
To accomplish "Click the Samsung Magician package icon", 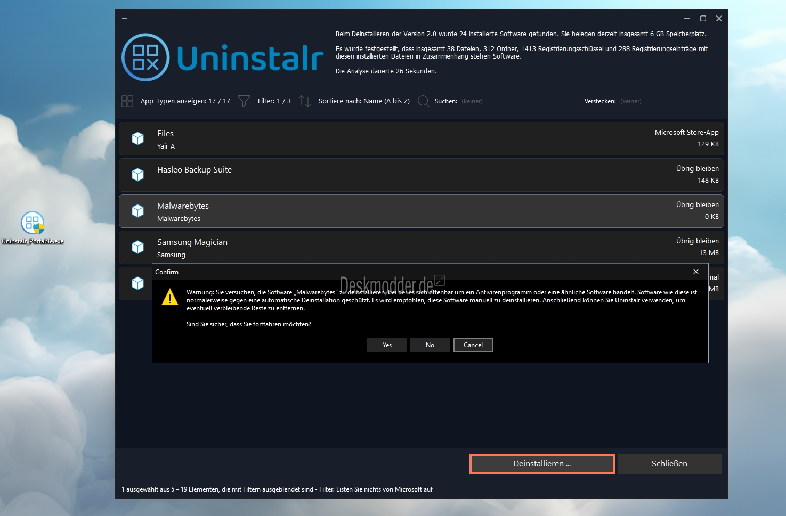I will click(138, 247).
